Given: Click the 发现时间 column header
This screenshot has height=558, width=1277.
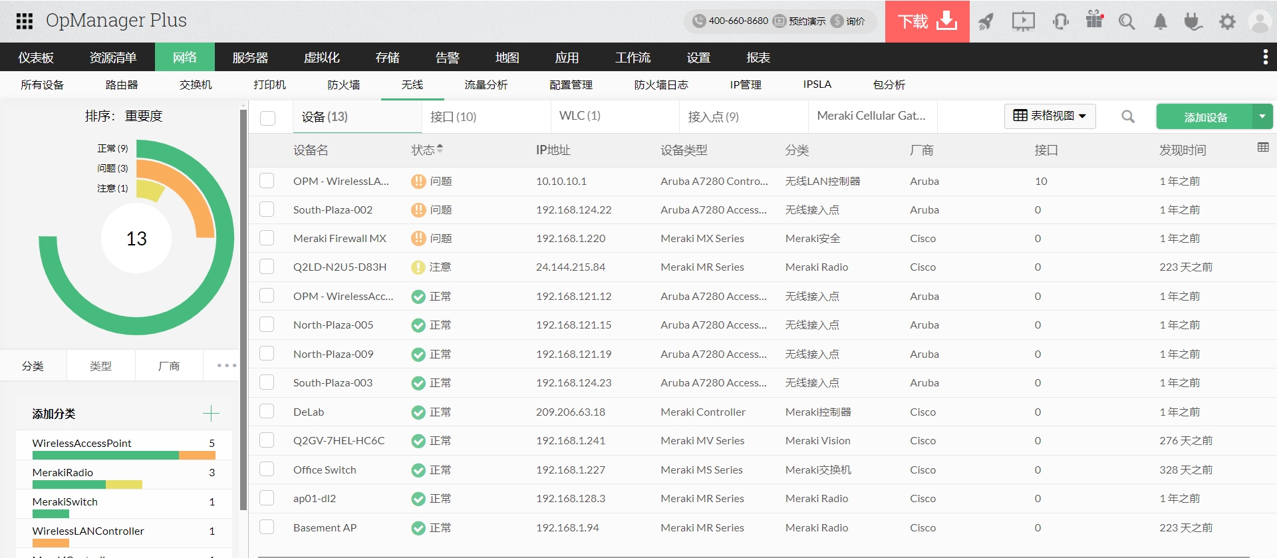Looking at the screenshot, I should pos(1183,150).
